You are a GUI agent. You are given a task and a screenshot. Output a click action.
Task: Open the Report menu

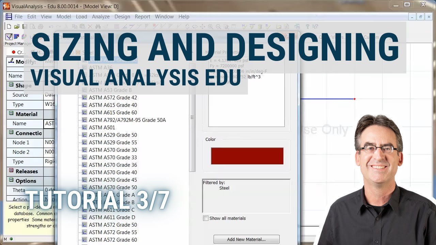coord(142,17)
